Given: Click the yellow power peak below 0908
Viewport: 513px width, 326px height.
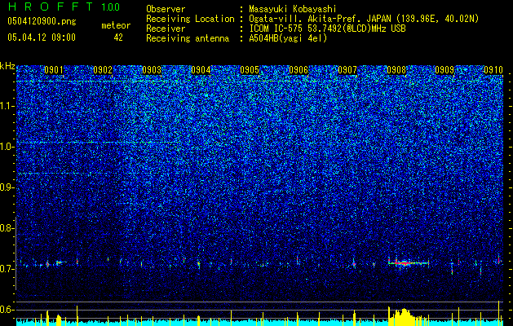Looking at the screenshot, I should click(x=405, y=316).
